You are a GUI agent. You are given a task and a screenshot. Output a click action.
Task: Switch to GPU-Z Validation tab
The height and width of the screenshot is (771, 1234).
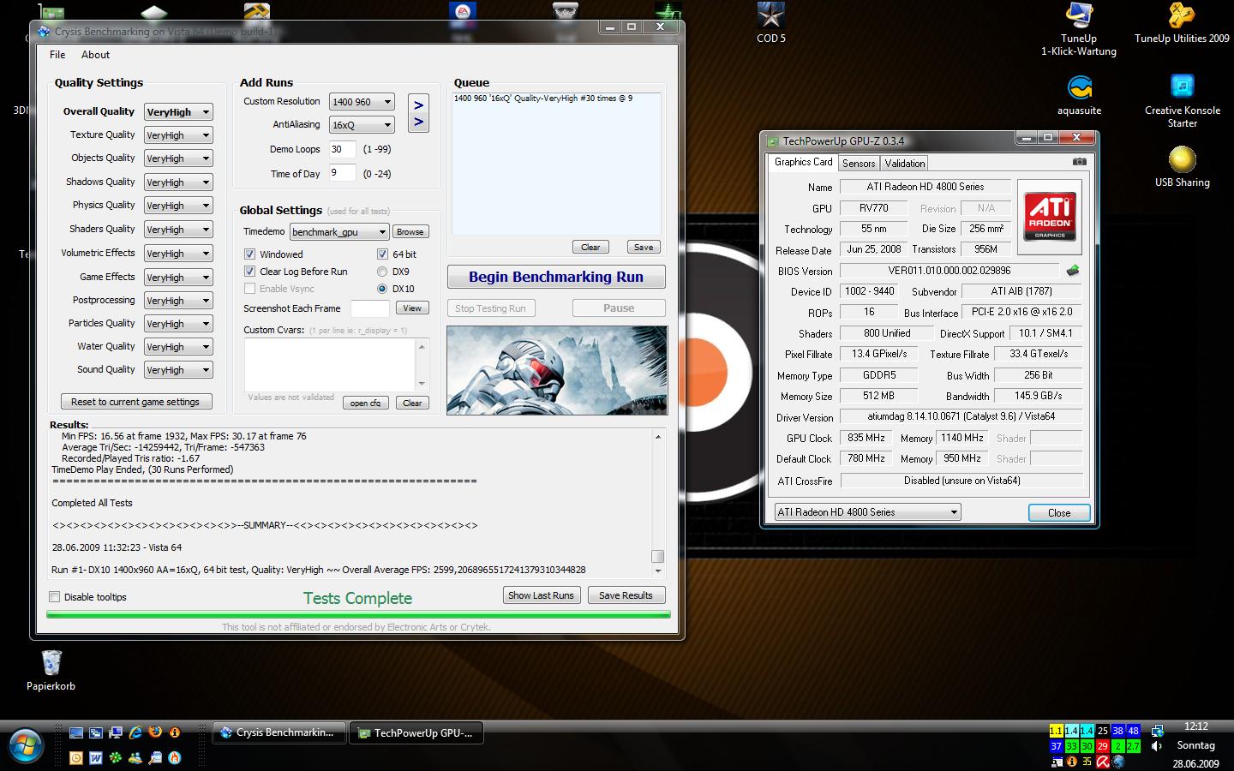(904, 164)
